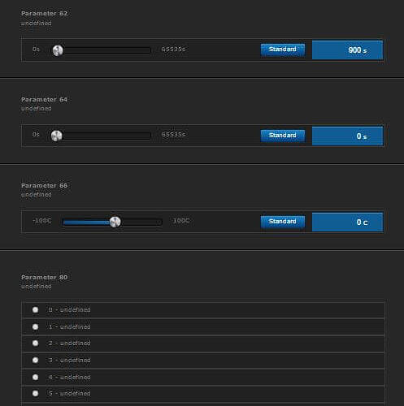The height and width of the screenshot is (406, 404).
Task: Select radio option 4 - undefined
Action: point(35,377)
